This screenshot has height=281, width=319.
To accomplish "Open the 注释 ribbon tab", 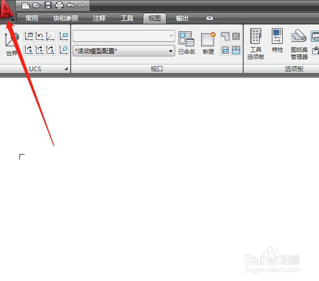I will point(99,18).
